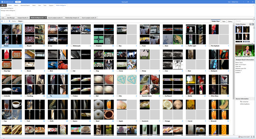The height and width of the screenshot is (139, 256).
Task: Switch to the Task Manager tab
Action: 11,17
